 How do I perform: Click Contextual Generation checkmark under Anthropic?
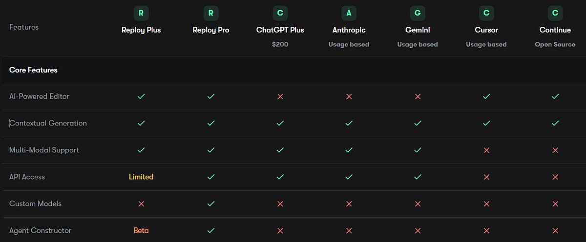pyautogui.click(x=349, y=123)
